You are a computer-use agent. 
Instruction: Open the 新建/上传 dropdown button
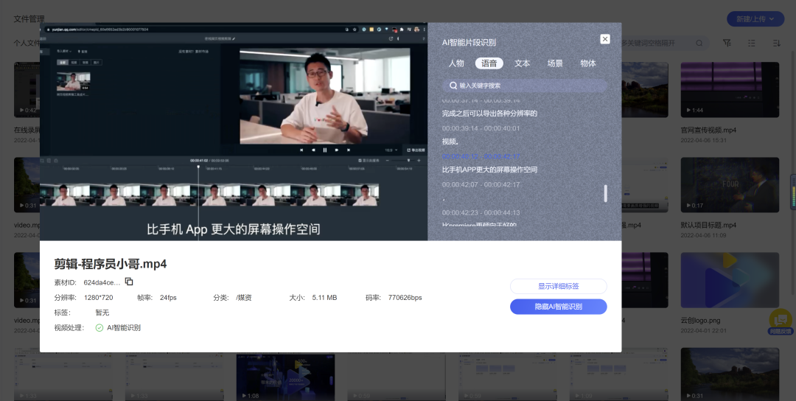[x=755, y=19]
